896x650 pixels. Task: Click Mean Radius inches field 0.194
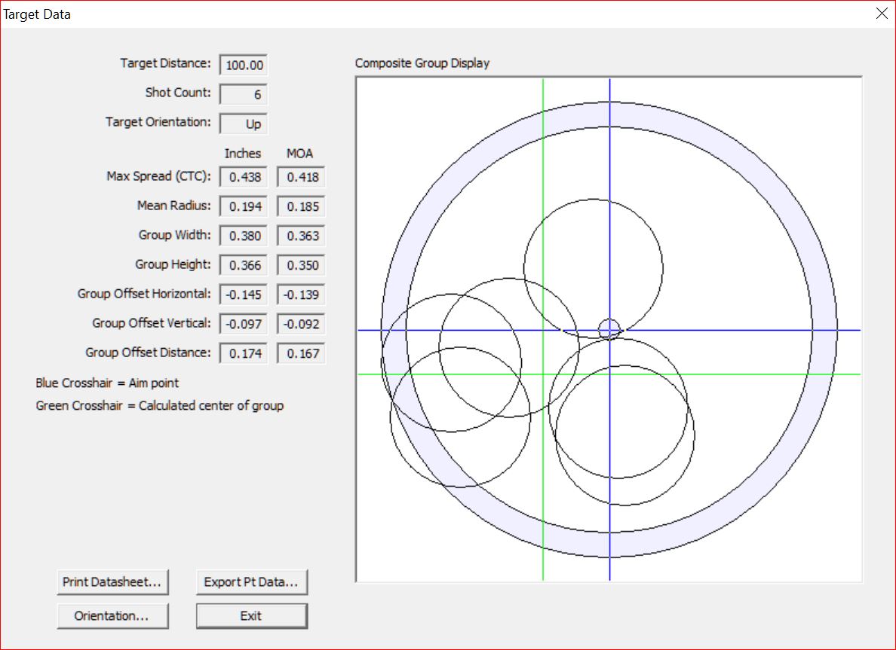[244, 207]
